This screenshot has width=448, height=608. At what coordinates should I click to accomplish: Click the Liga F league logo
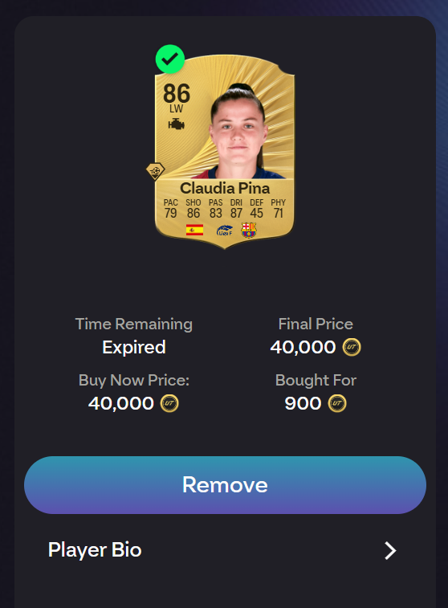224,231
